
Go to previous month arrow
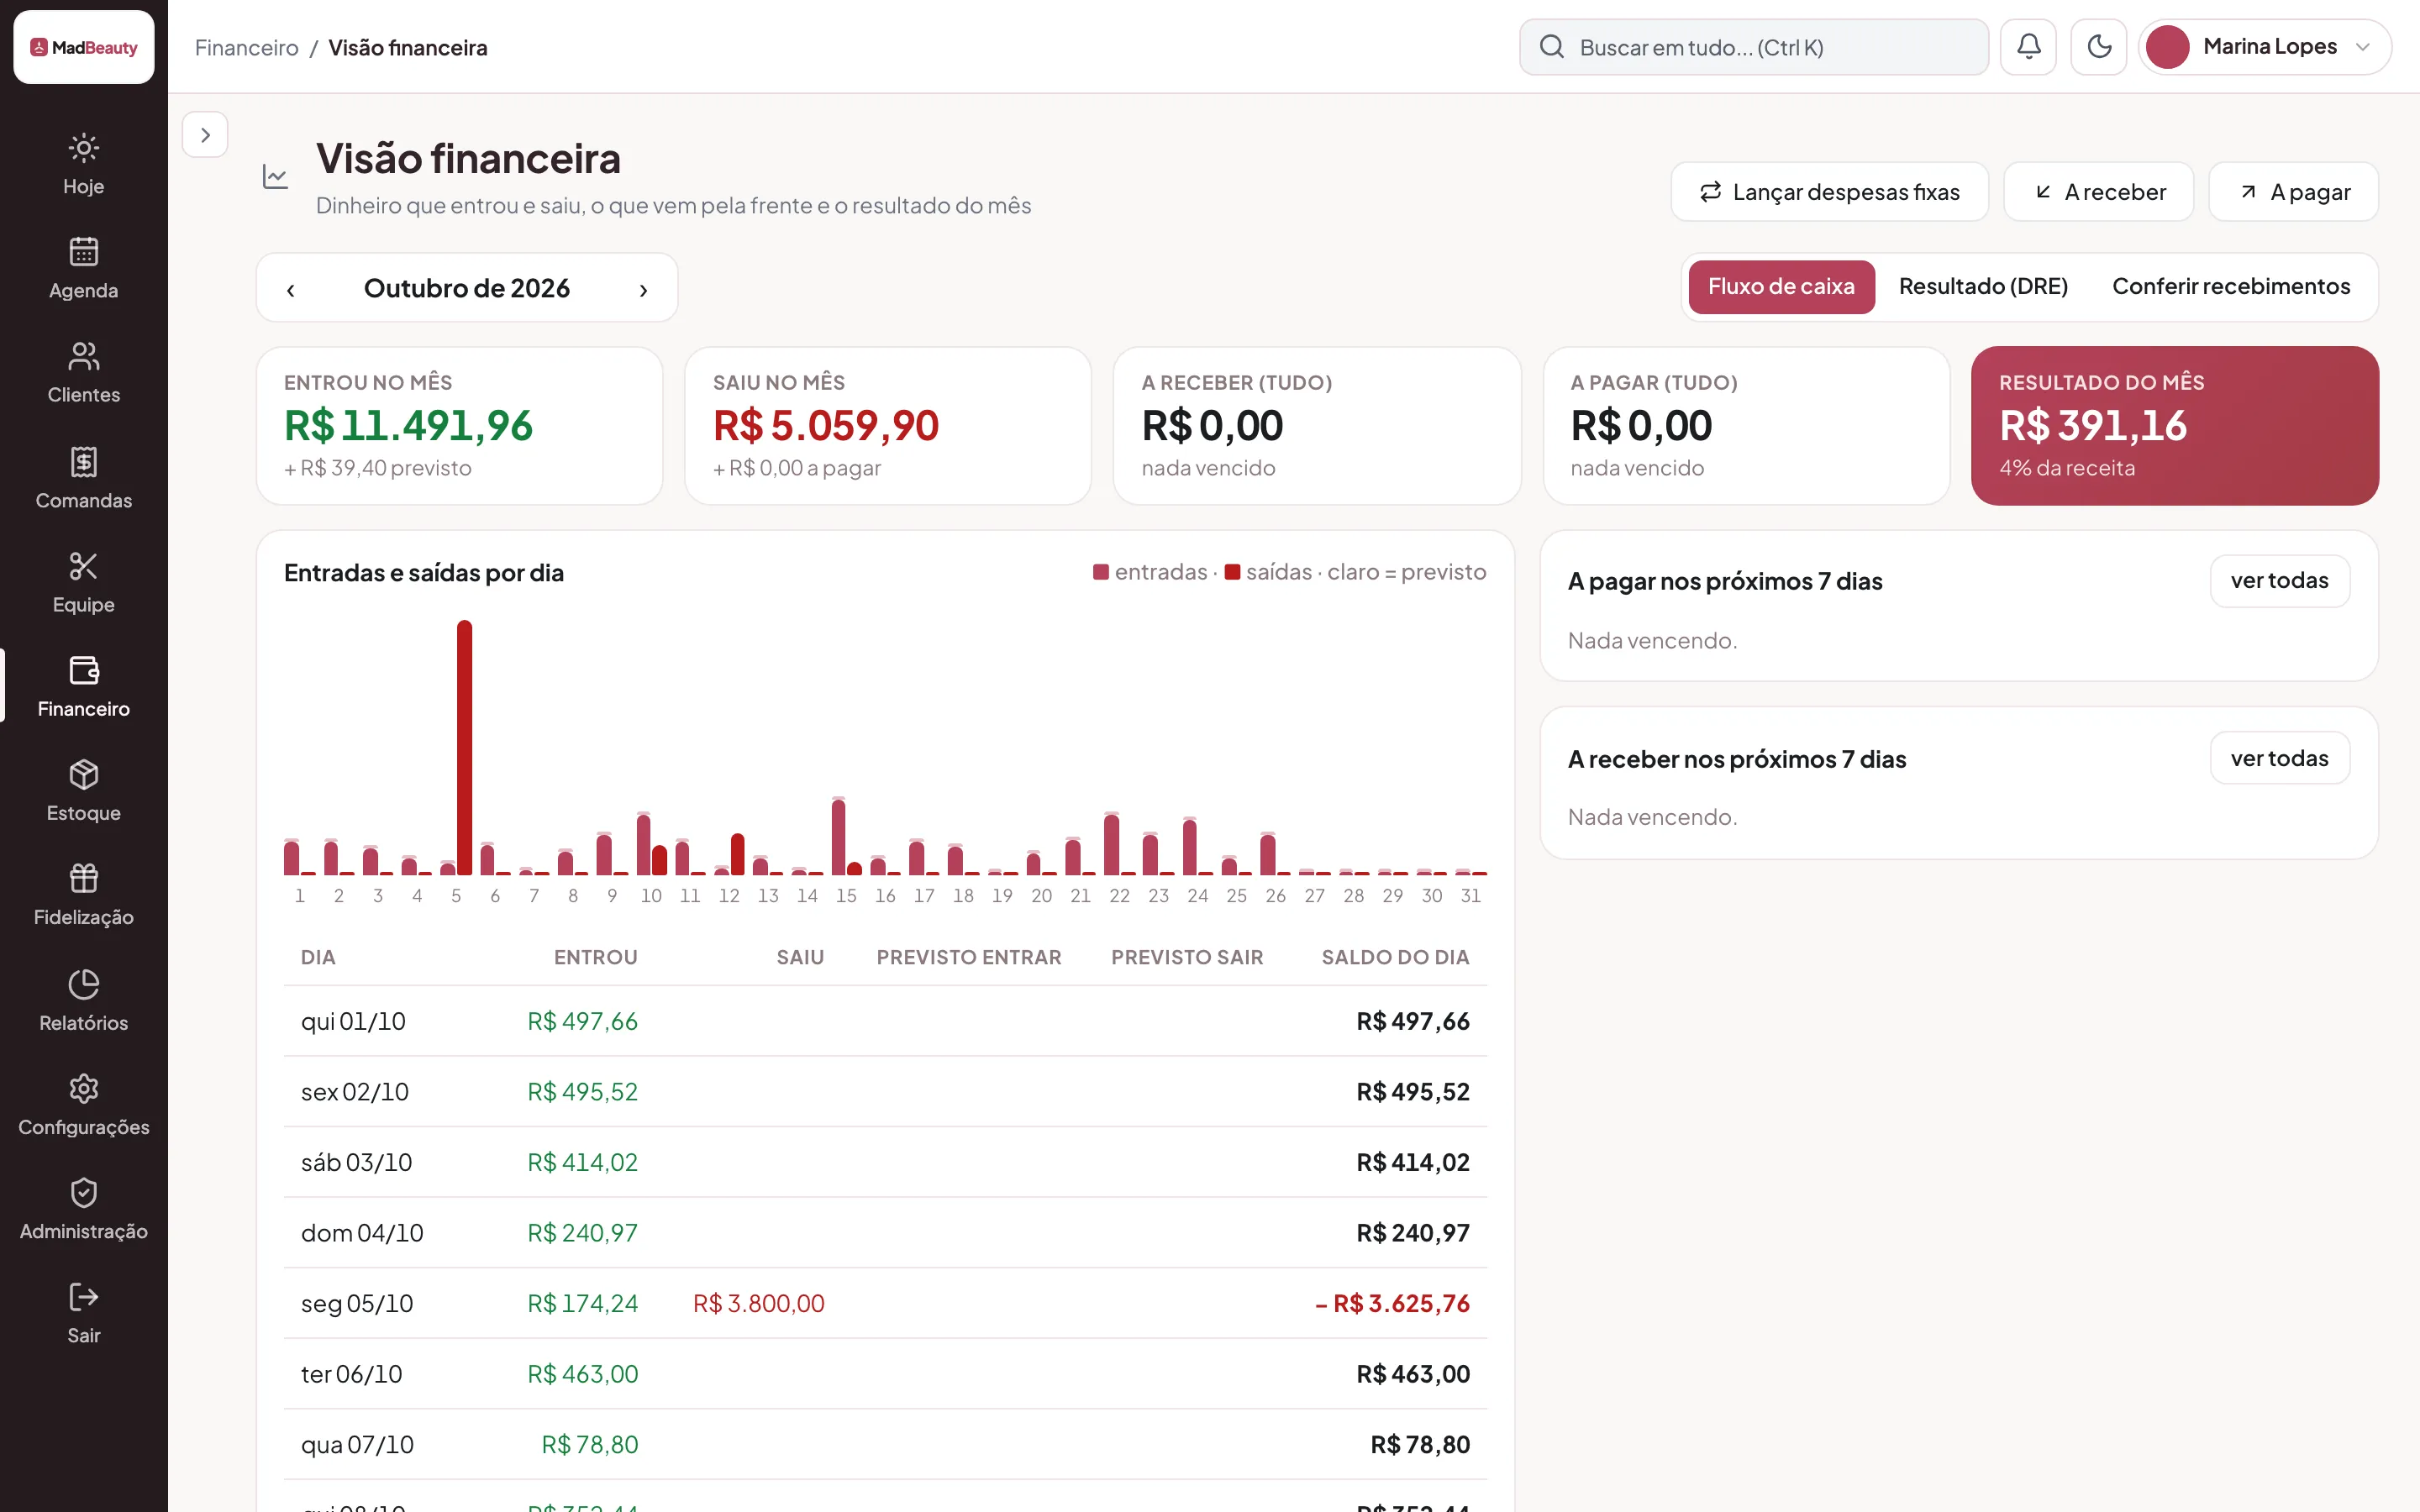point(291,289)
